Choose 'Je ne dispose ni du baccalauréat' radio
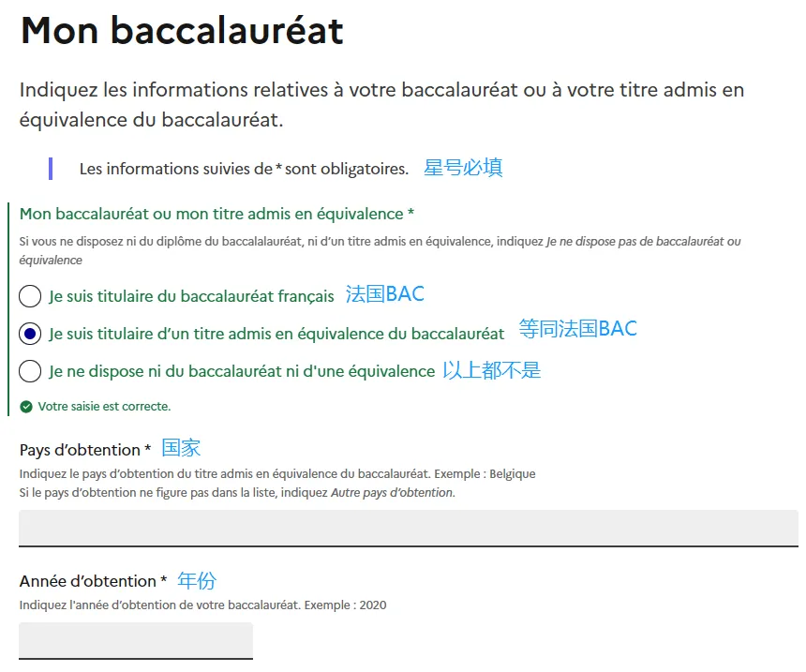806x672 pixels. click(30, 372)
